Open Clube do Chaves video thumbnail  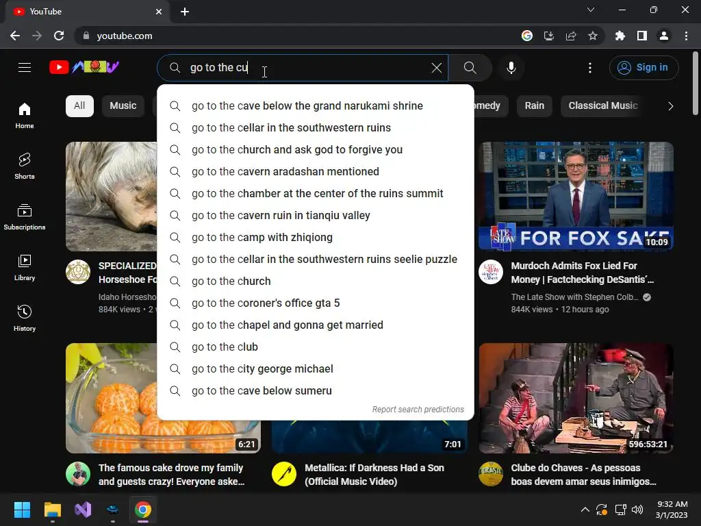coord(576,398)
